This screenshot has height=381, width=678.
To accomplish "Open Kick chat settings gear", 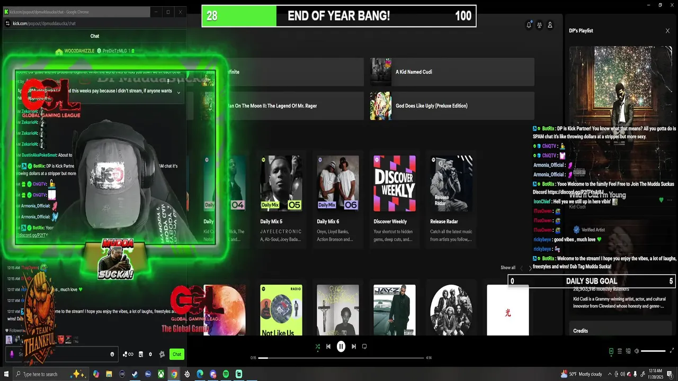I will click(150, 354).
